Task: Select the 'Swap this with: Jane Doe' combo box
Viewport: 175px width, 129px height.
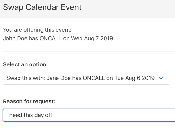Action: coord(86,78)
